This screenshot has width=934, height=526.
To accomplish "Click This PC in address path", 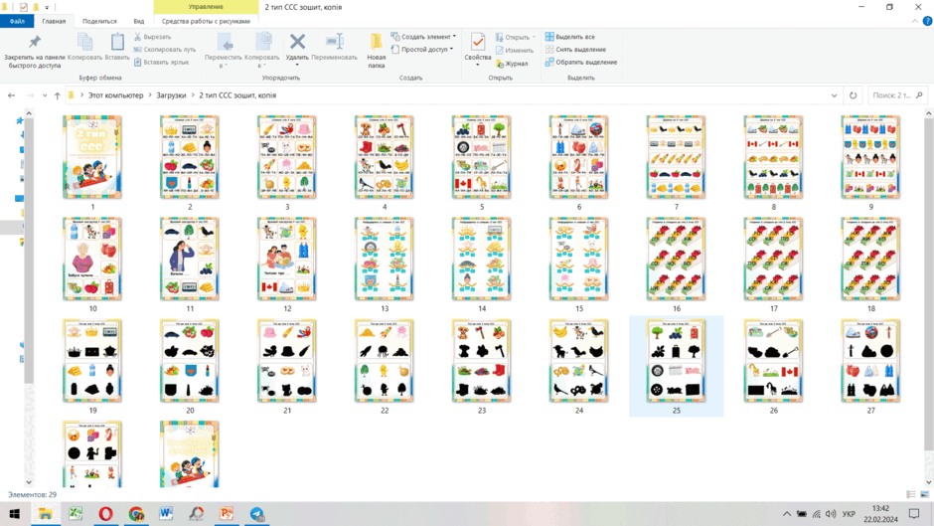I will [x=115, y=95].
